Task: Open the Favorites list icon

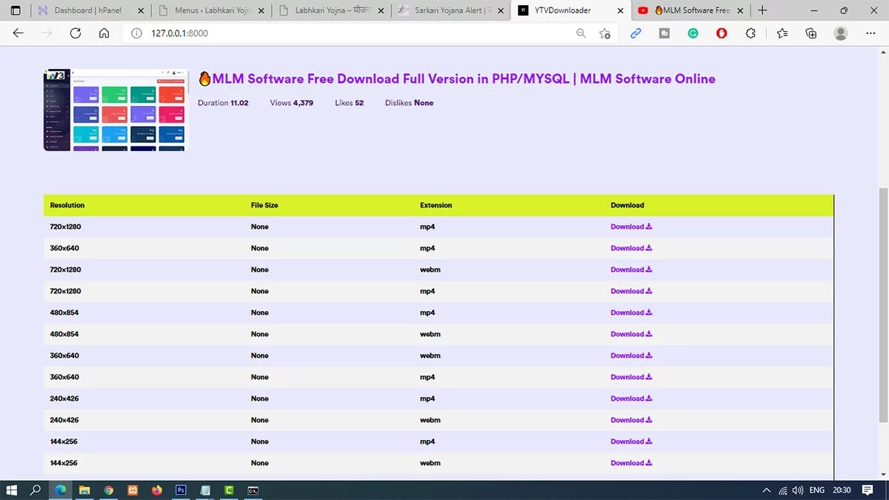Action: (x=782, y=33)
